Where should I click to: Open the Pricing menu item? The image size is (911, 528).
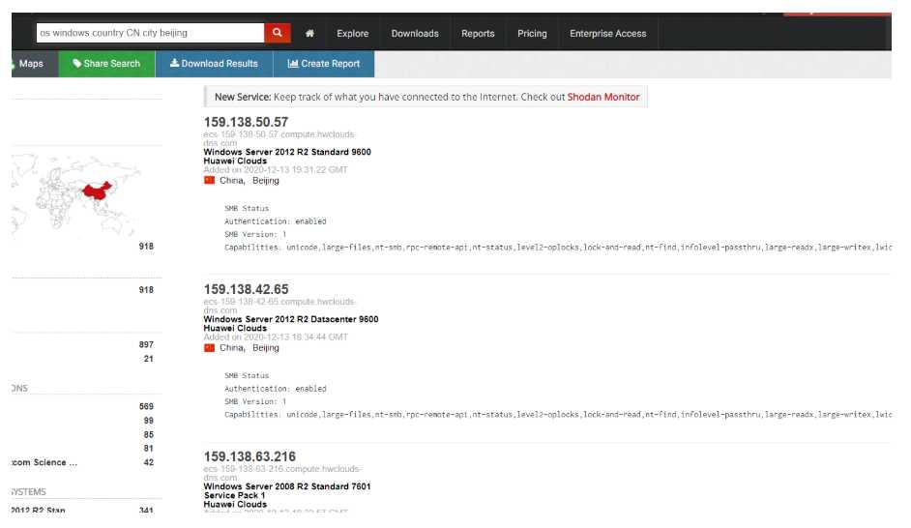pyautogui.click(x=532, y=34)
